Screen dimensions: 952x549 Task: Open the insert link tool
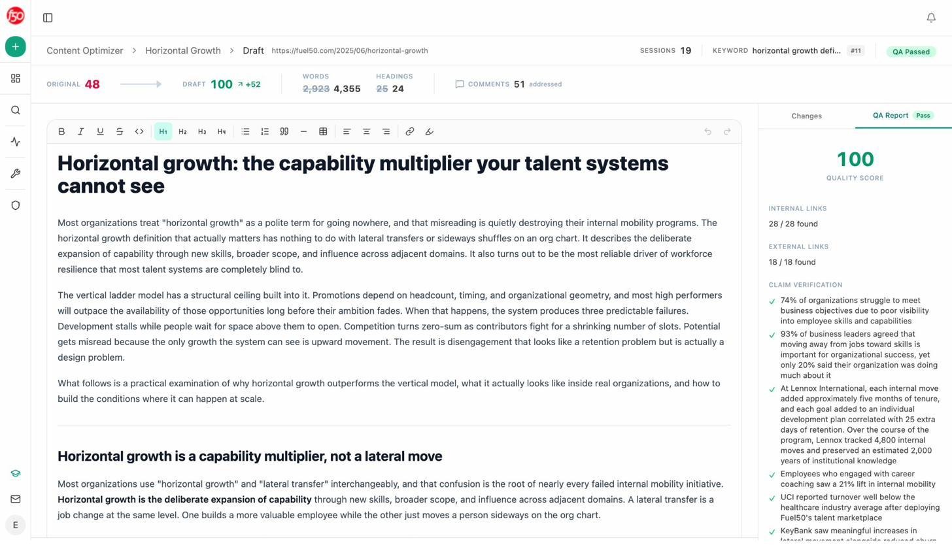pyautogui.click(x=409, y=131)
